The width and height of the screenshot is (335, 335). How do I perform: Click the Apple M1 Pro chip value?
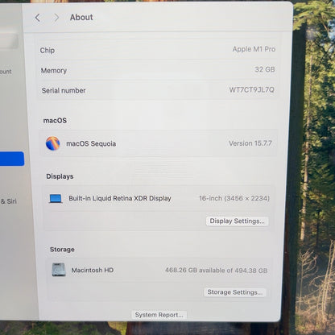click(x=254, y=49)
